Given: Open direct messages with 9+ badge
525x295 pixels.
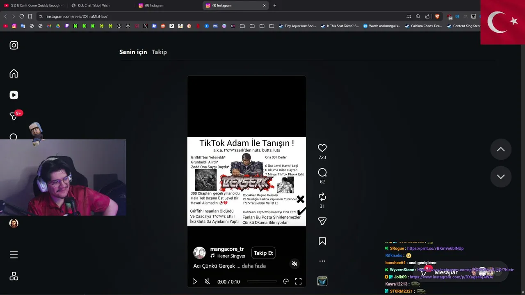Looking at the screenshot, I should coord(14,116).
